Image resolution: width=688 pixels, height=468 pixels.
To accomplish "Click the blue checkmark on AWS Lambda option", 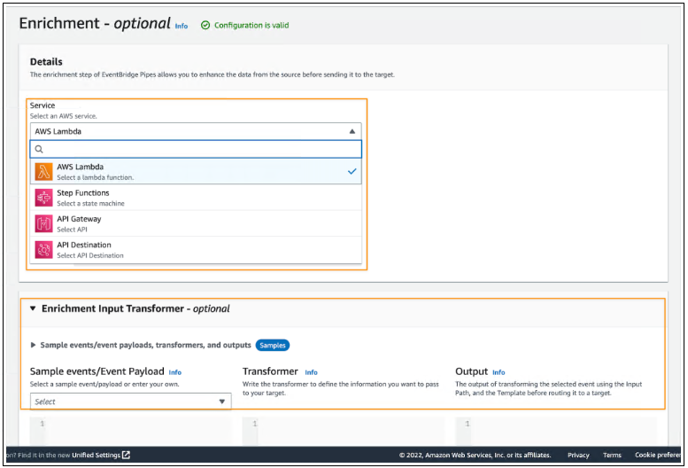I will 352,171.
